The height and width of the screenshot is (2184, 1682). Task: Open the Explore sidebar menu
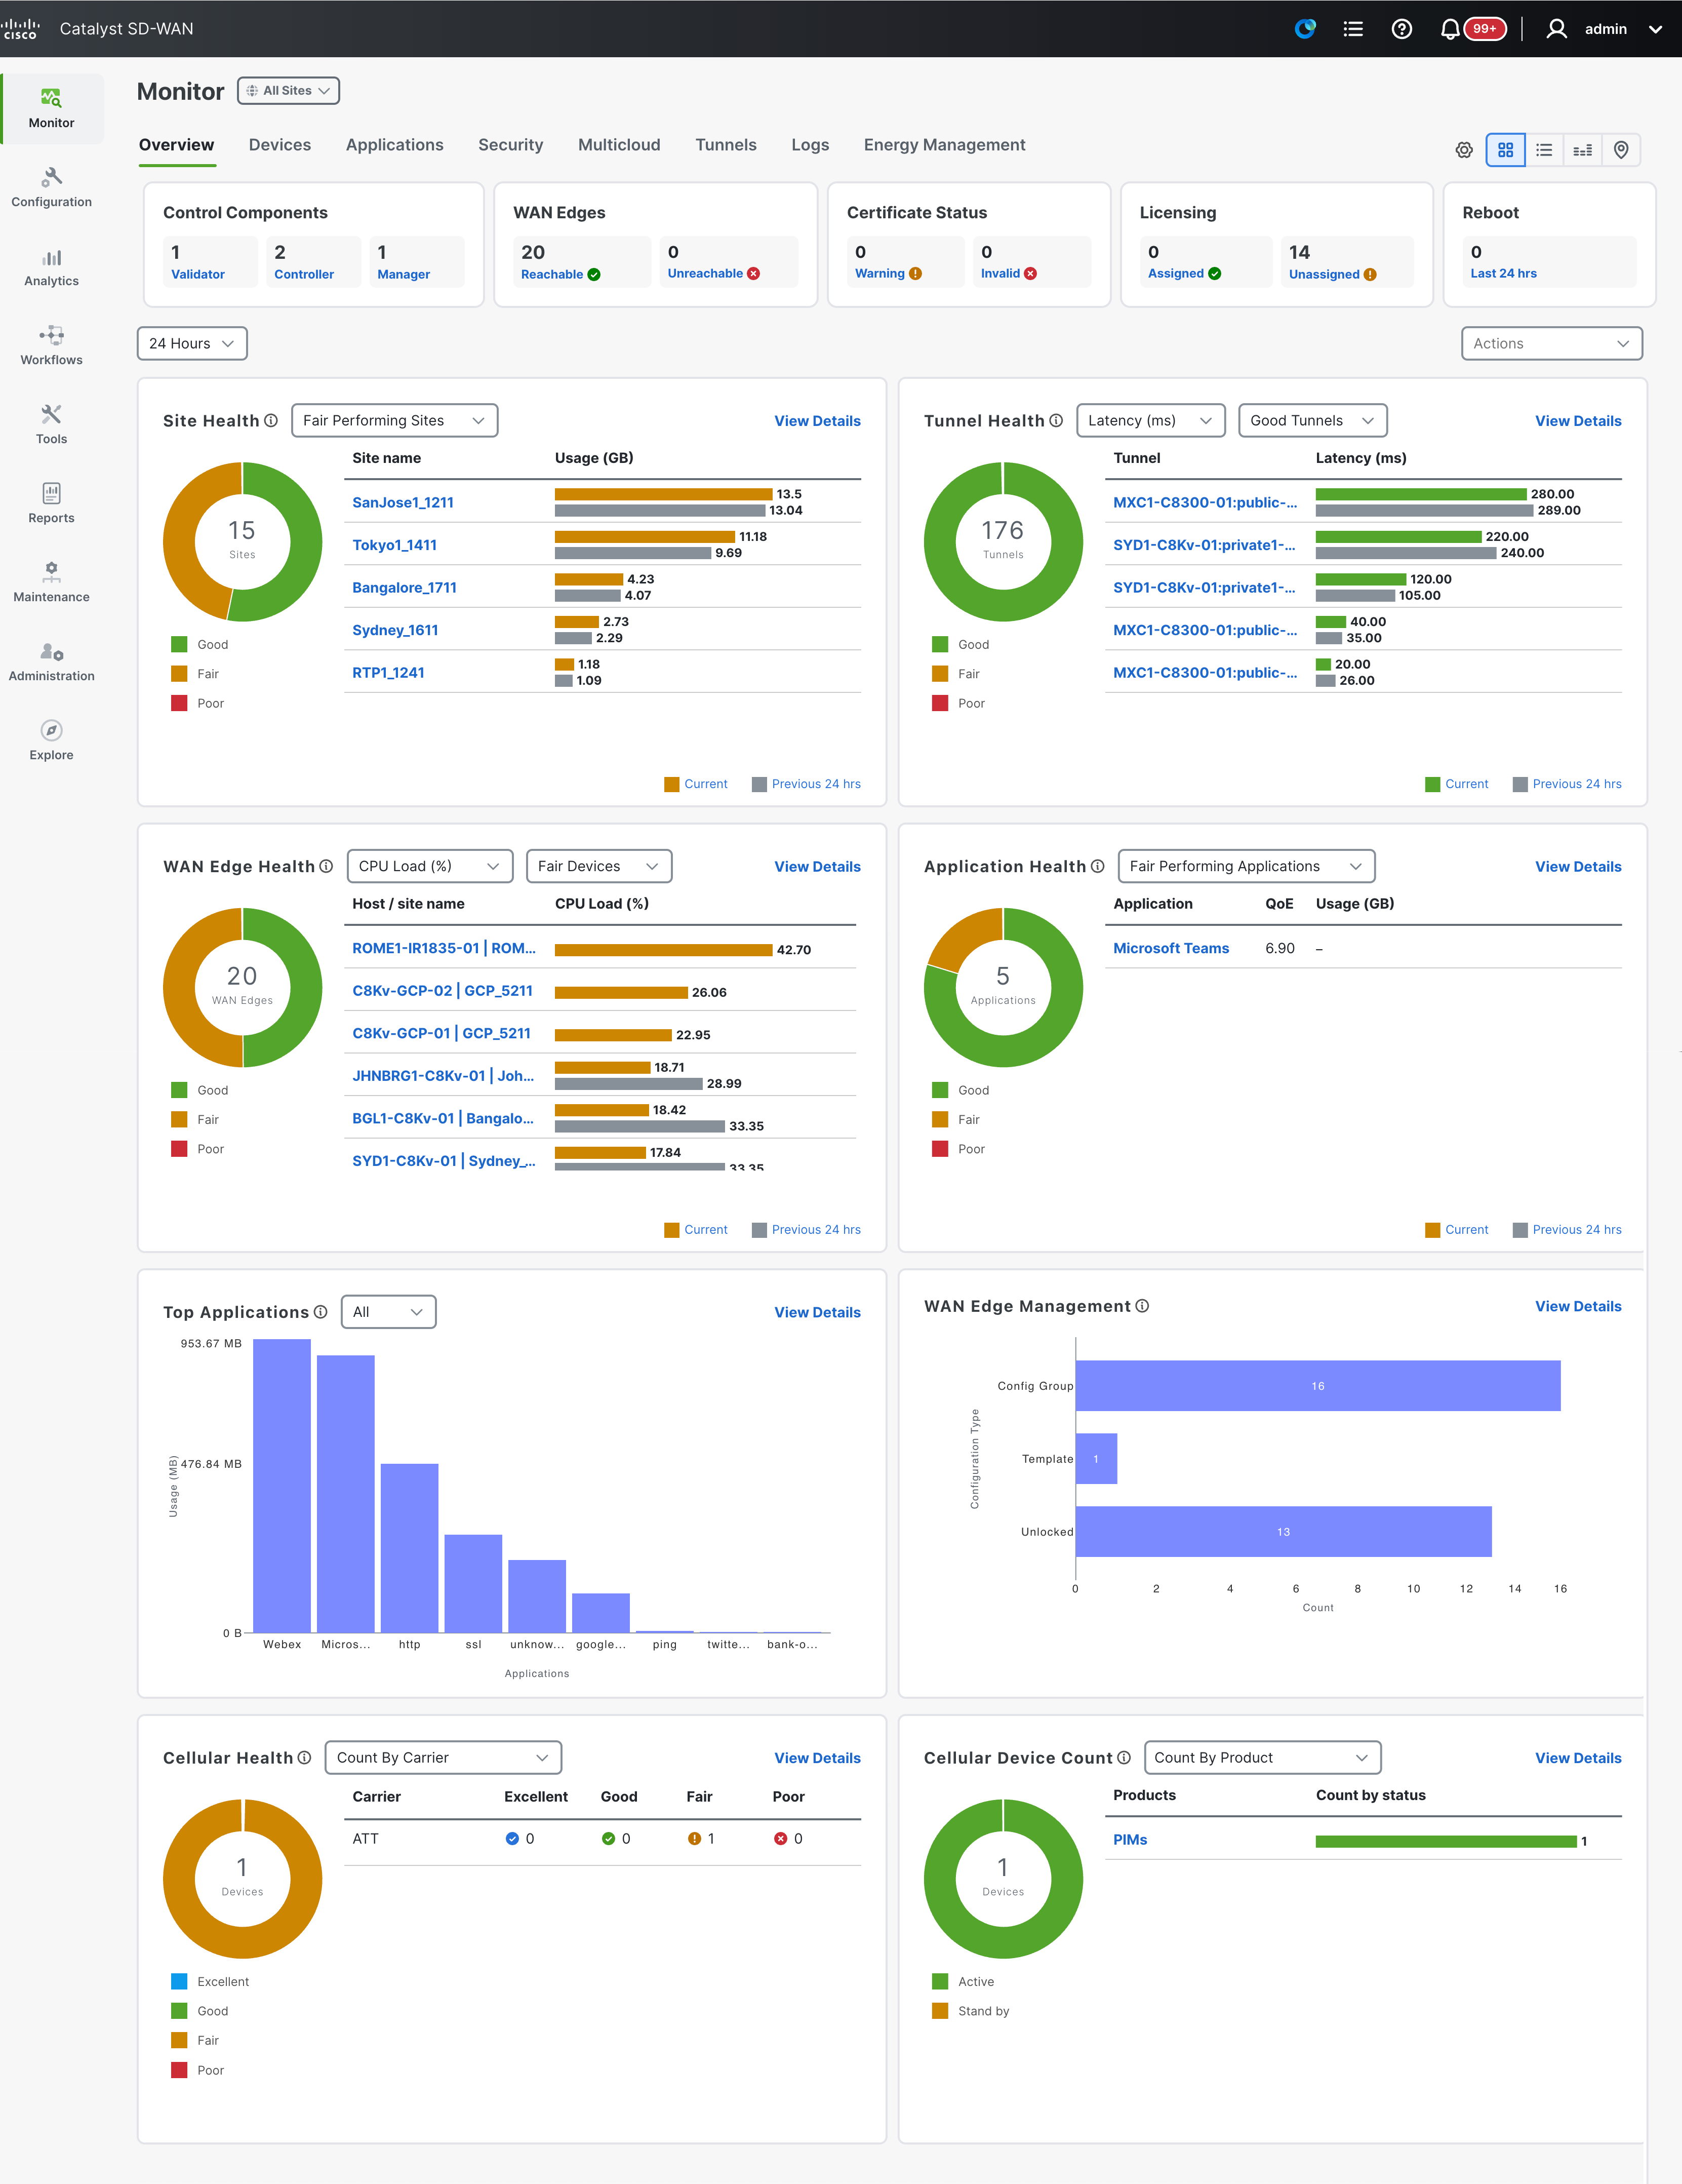pyautogui.click(x=51, y=741)
